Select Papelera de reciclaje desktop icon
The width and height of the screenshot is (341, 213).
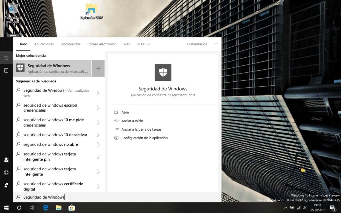click(13, 13)
